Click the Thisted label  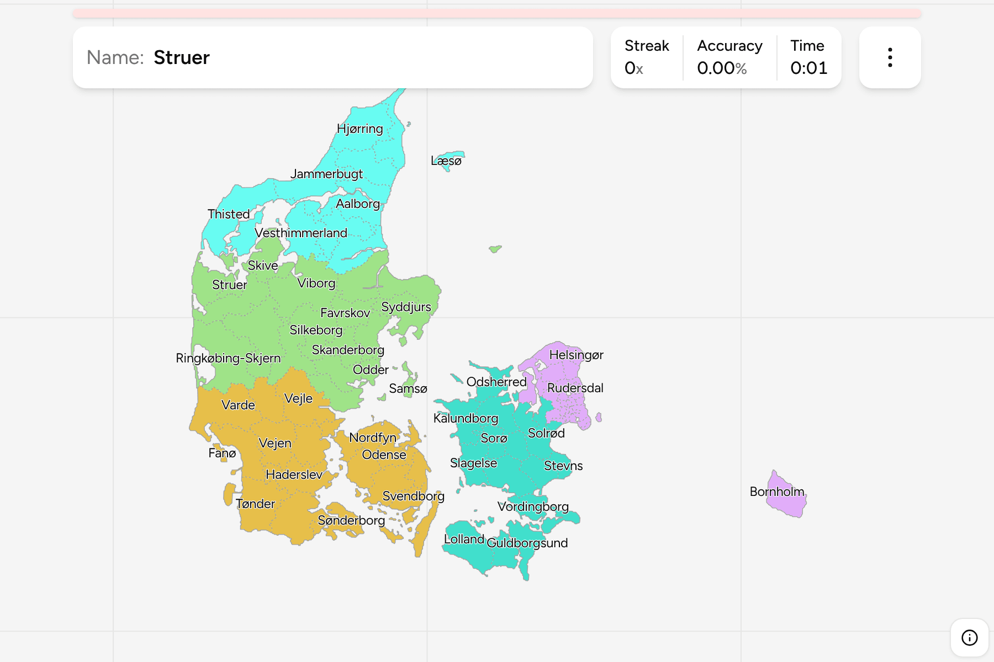coord(229,214)
